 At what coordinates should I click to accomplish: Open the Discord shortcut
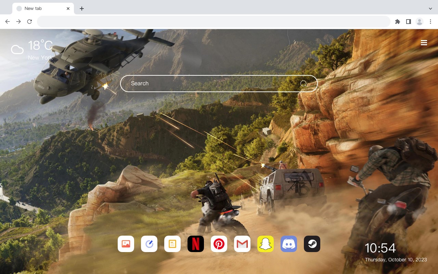[x=289, y=244]
